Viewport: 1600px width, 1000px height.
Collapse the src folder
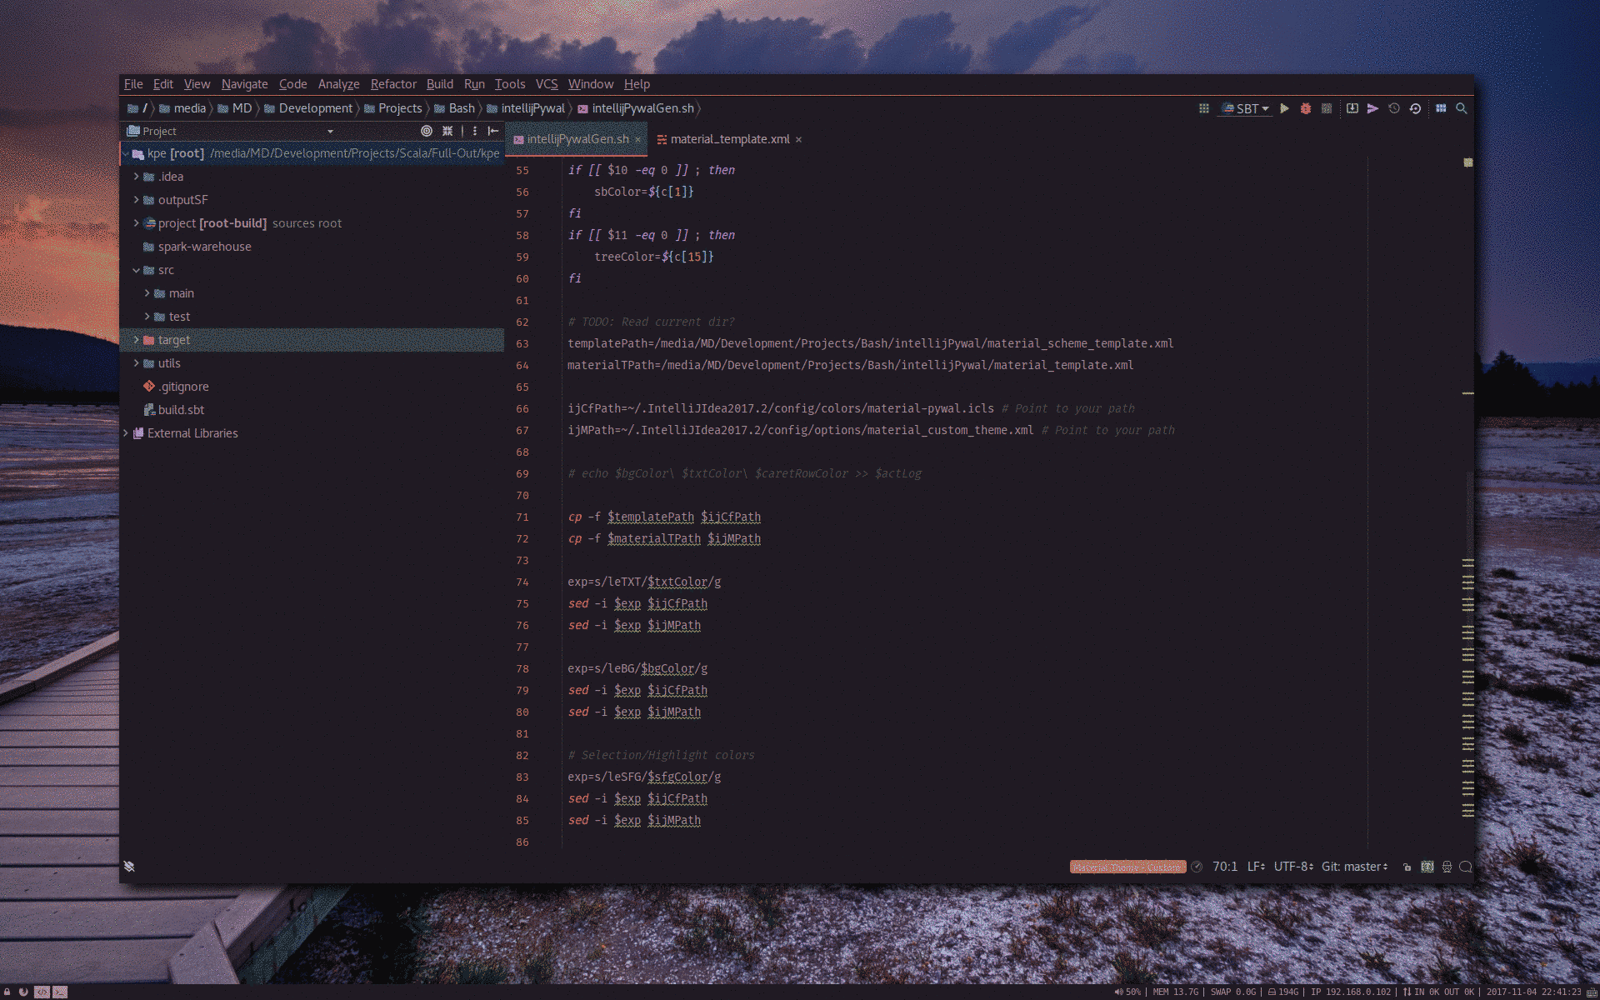click(136, 270)
